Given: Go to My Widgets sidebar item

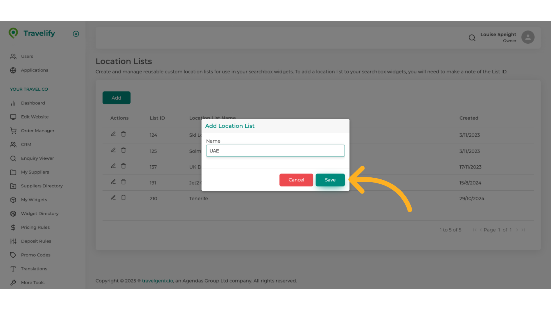Looking at the screenshot, I should click(34, 200).
